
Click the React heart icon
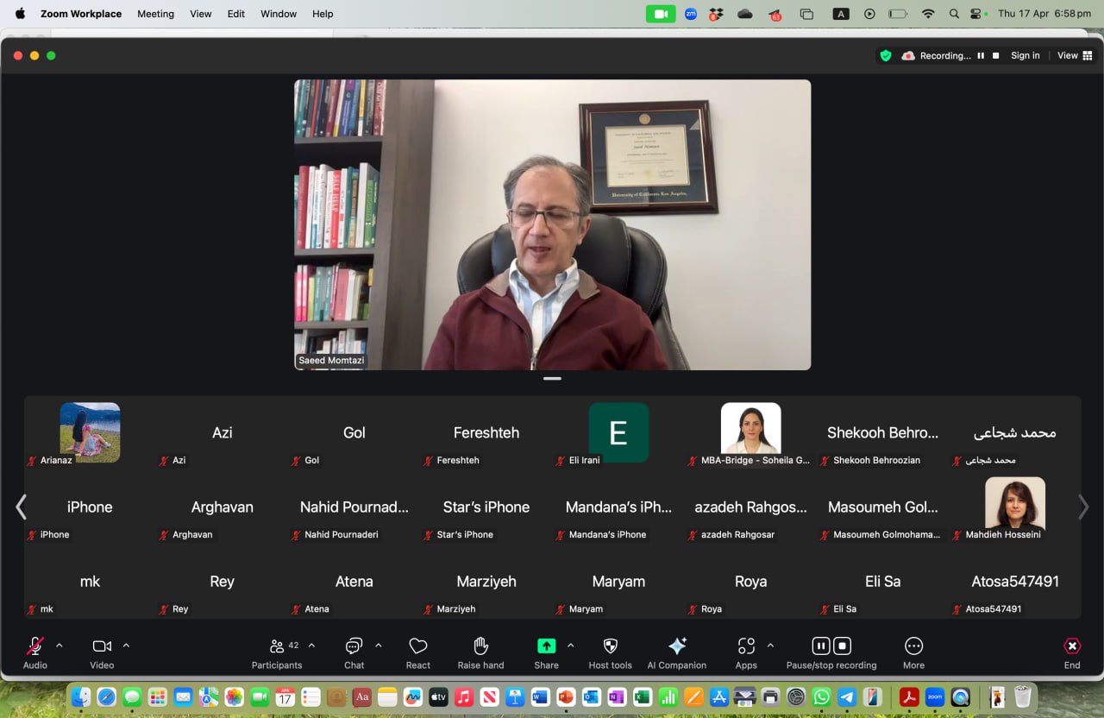[x=418, y=647]
